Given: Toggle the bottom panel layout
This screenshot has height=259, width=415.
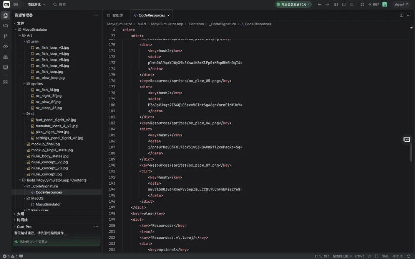Looking at the screenshot, I should tap(344, 5).
